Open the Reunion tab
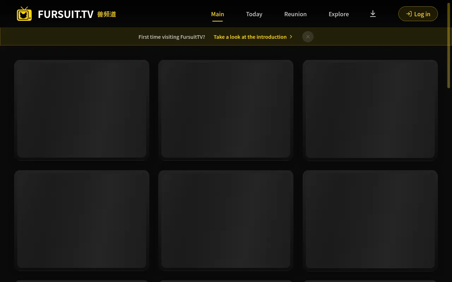 coord(296,14)
